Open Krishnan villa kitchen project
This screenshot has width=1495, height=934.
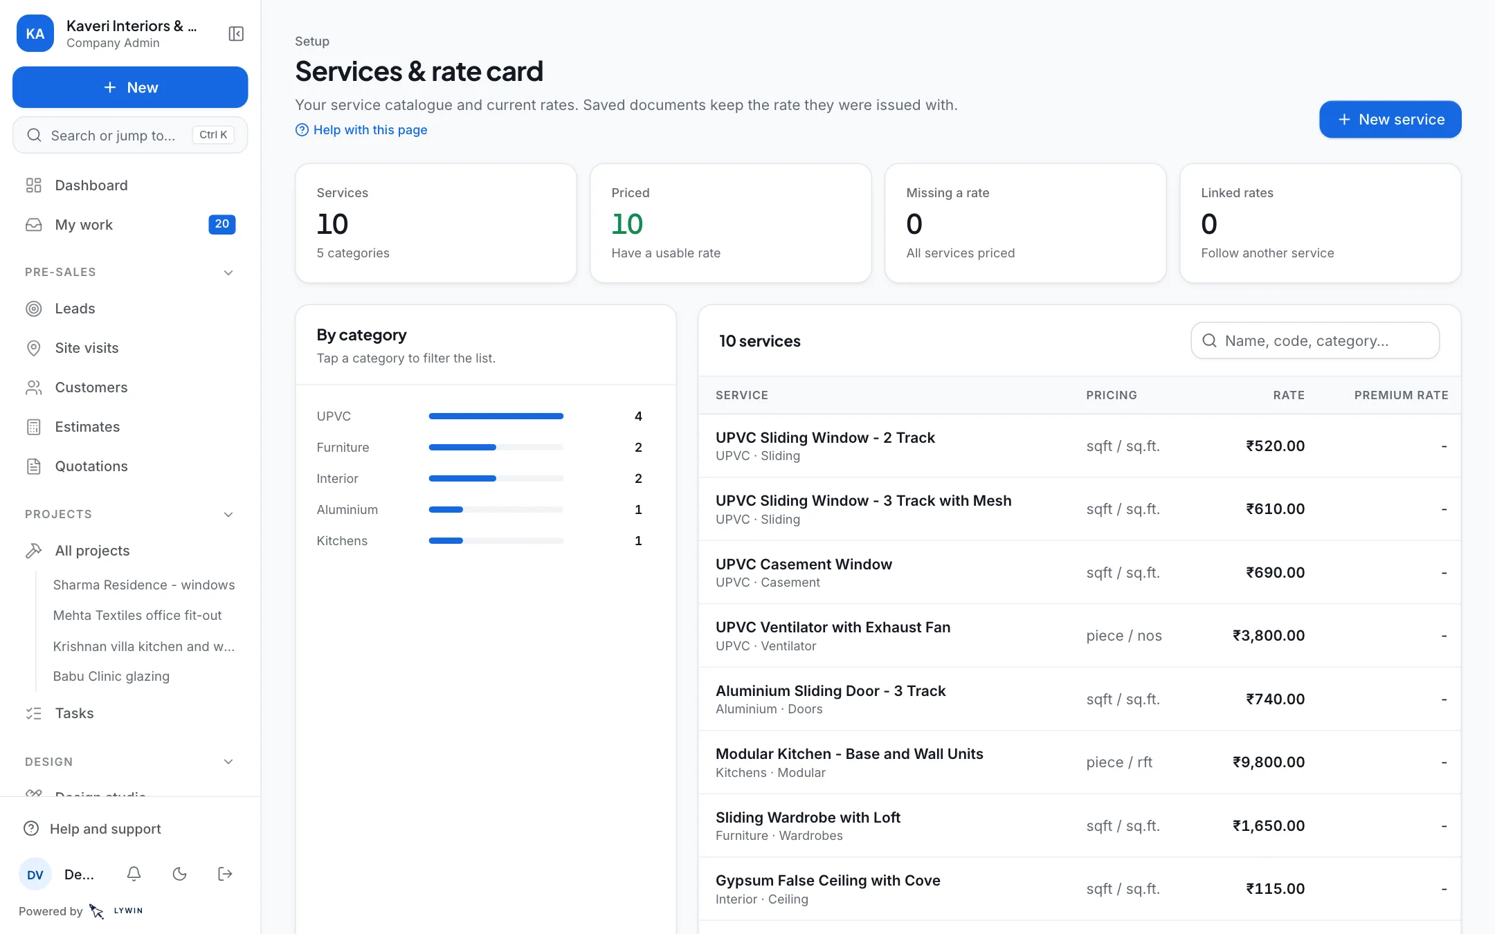coord(144,646)
